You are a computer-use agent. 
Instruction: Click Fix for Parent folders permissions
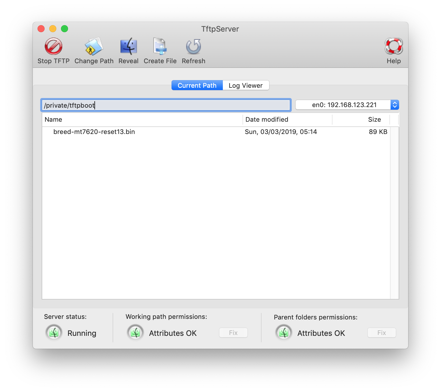[x=382, y=333]
